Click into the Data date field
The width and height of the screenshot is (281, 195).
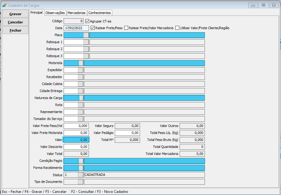[x=76, y=28]
